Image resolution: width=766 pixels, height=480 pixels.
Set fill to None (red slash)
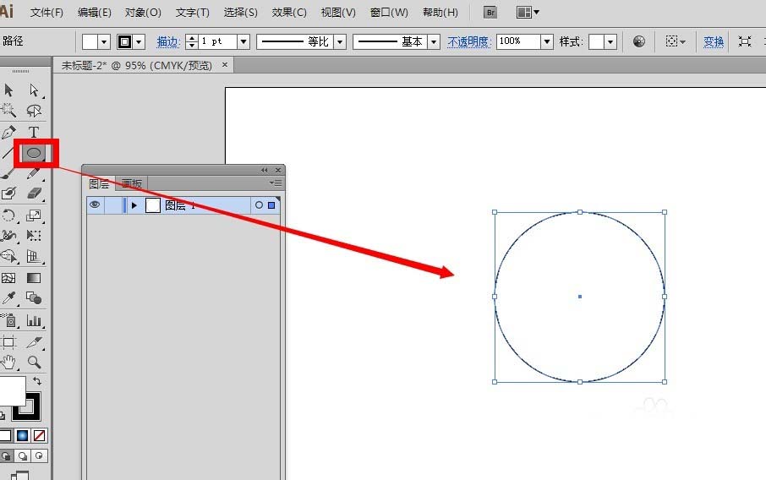39,435
